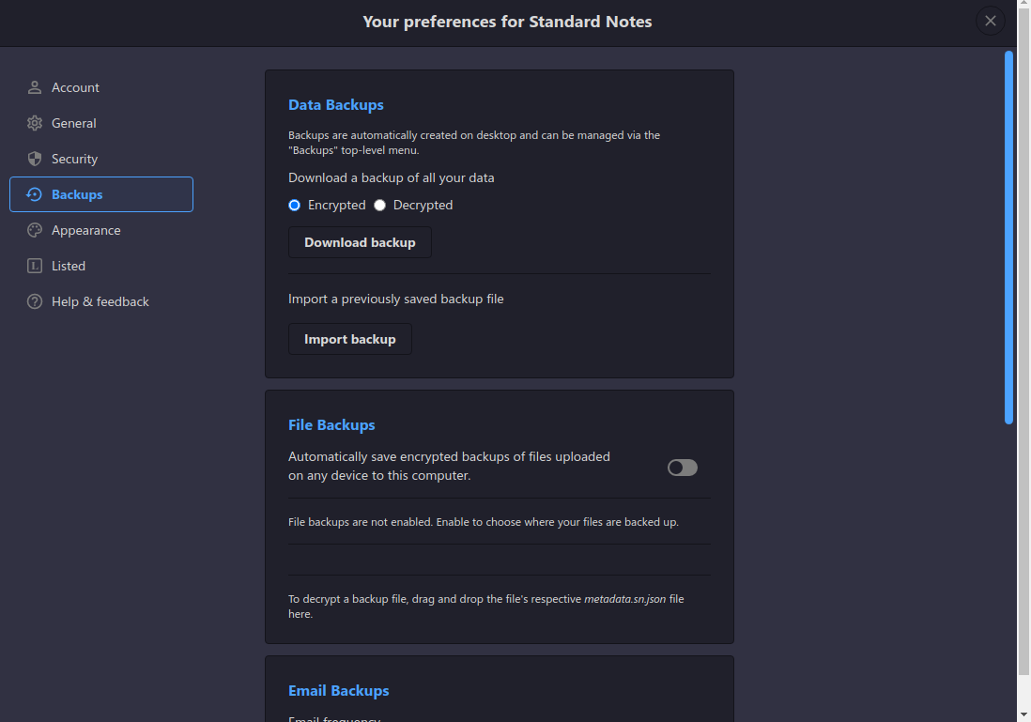Close the preferences dialog
Screen dimensions: 1031x722
(991, 21)
